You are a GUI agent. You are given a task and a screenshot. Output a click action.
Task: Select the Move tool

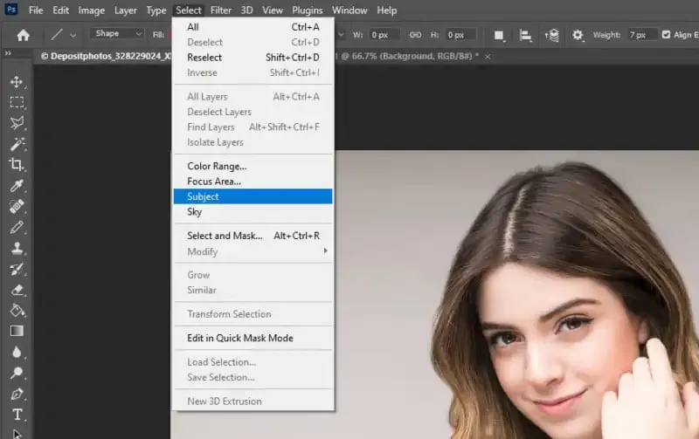17,81
